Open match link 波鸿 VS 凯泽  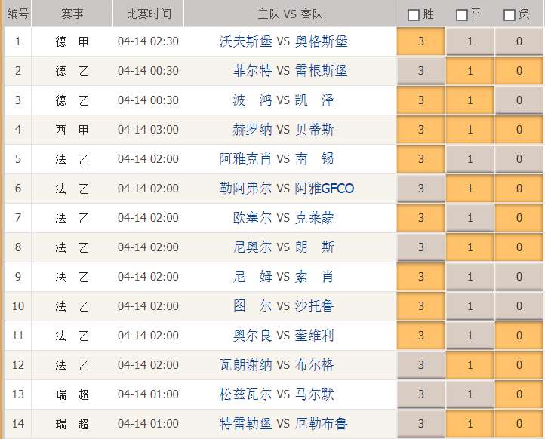click(283, 100)
